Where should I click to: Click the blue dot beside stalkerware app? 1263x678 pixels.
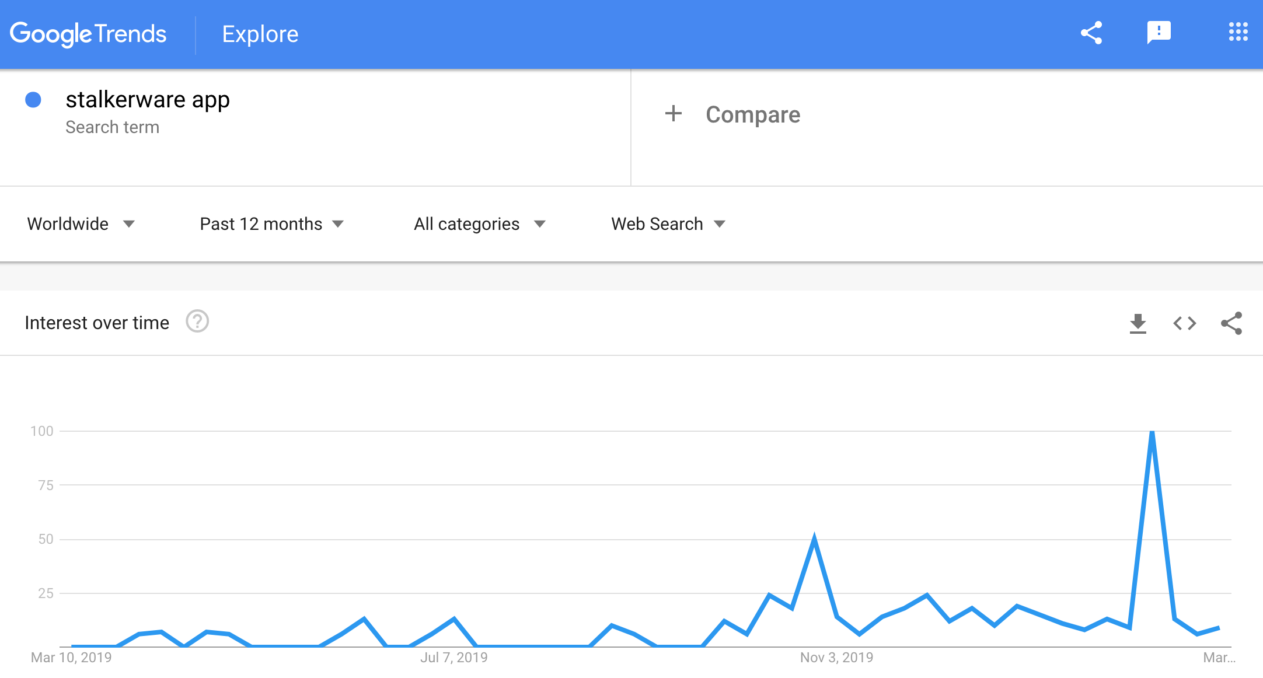[x=33, y=100]
